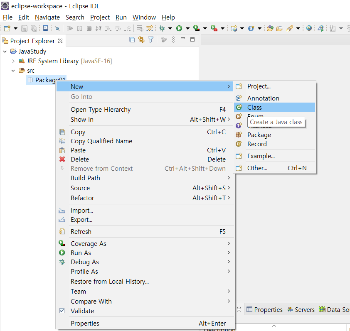This screenshot has height=331, width=350.
Task: Click the Open Web Browser globe icon
Action: 309,28
